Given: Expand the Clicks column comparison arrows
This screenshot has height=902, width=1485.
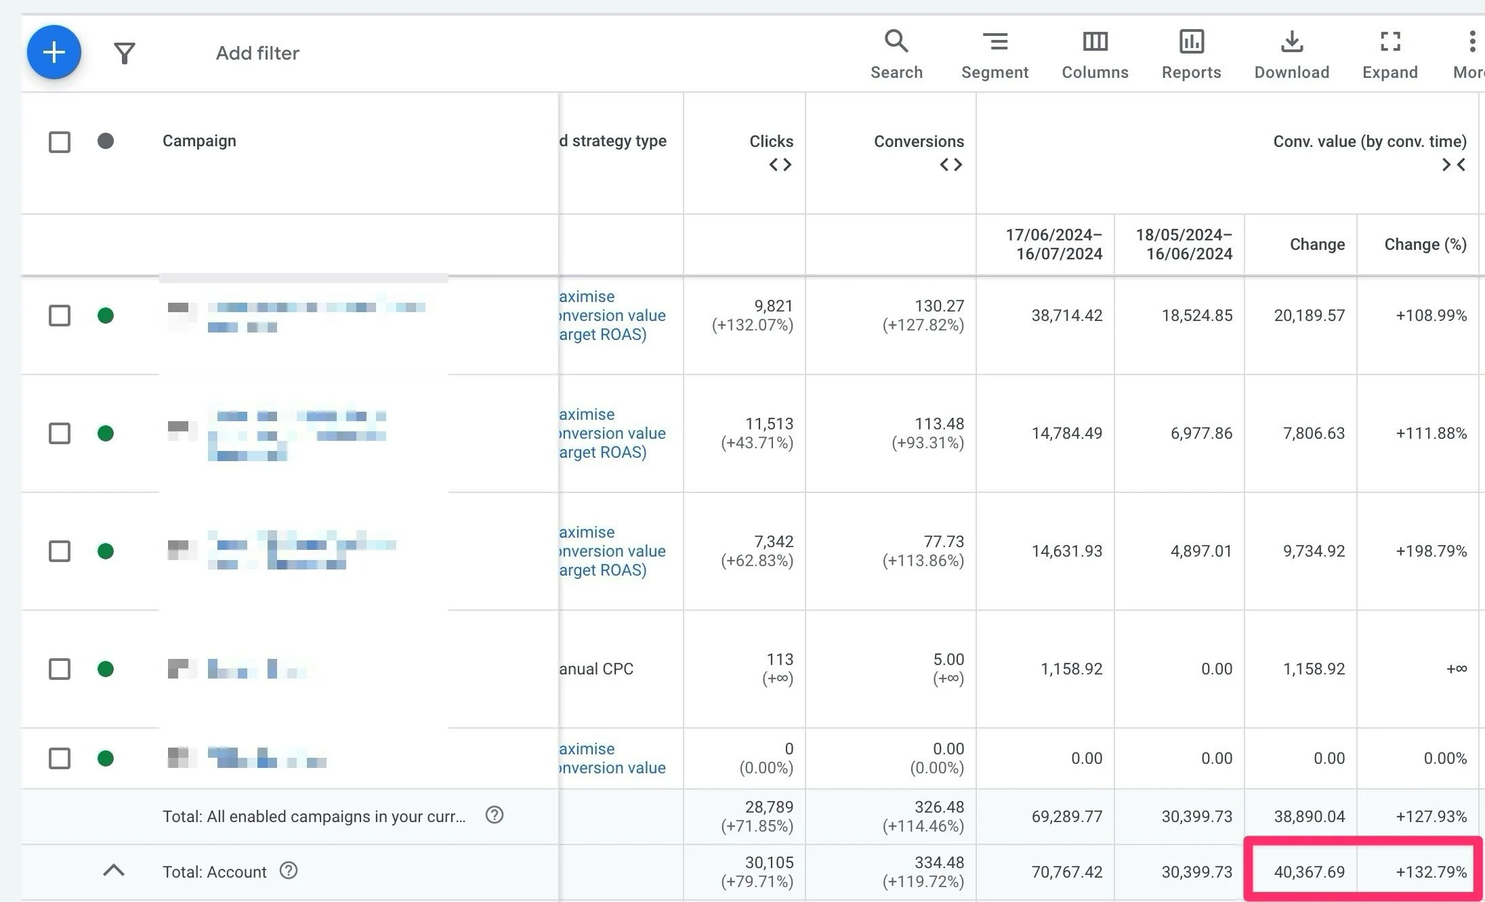Looking at the screenshot, I should pyautogui.click(x=780, y=165).
